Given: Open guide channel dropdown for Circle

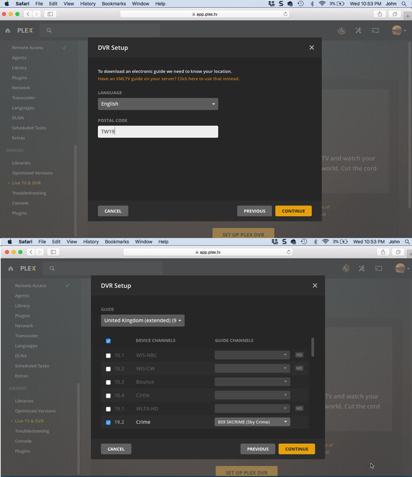Looking at the screenshot, I should [252, 395].
